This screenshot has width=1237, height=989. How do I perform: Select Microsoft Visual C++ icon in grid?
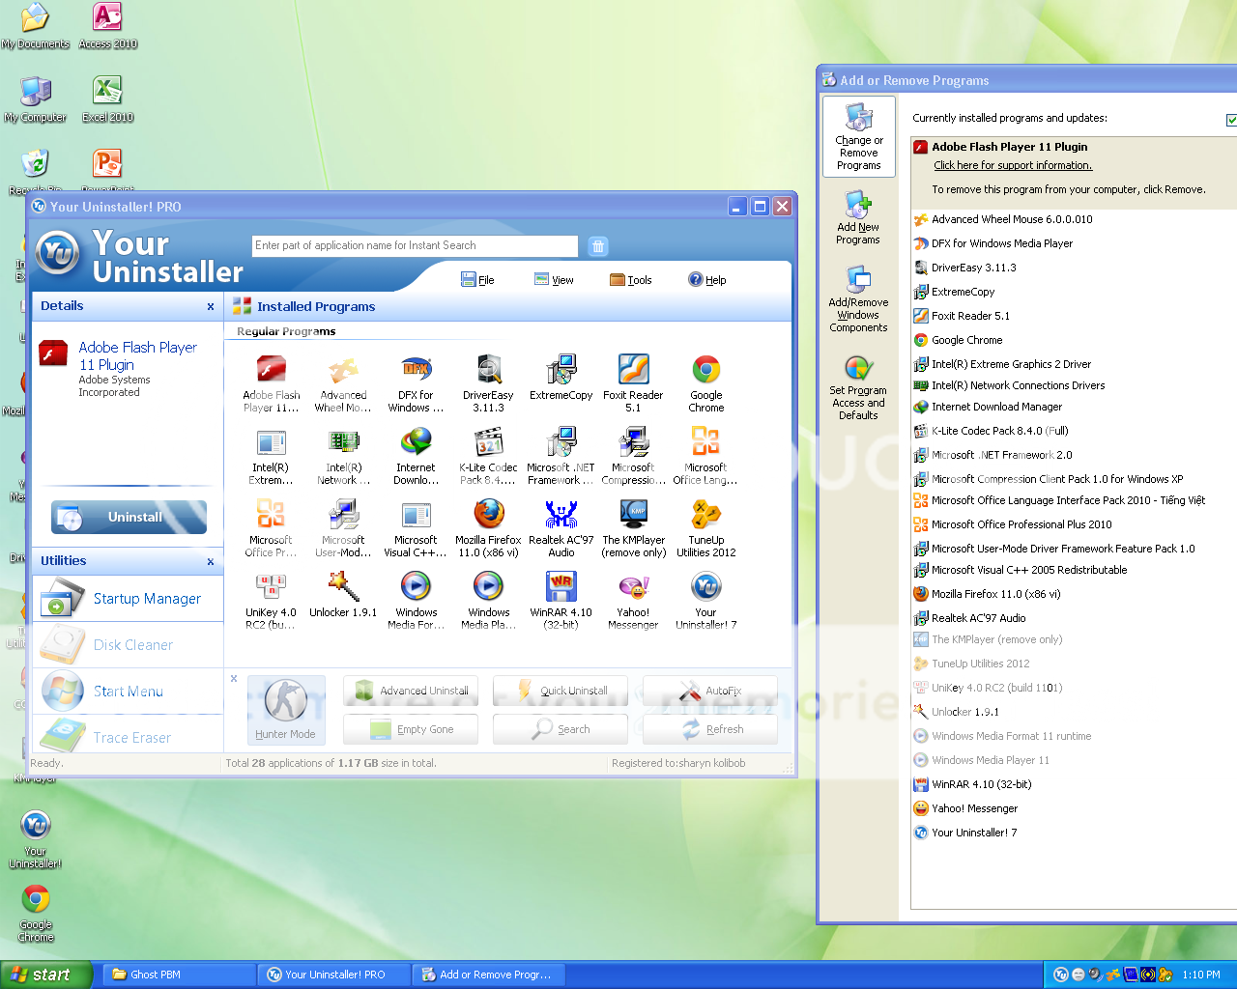[x=416, y=515]
